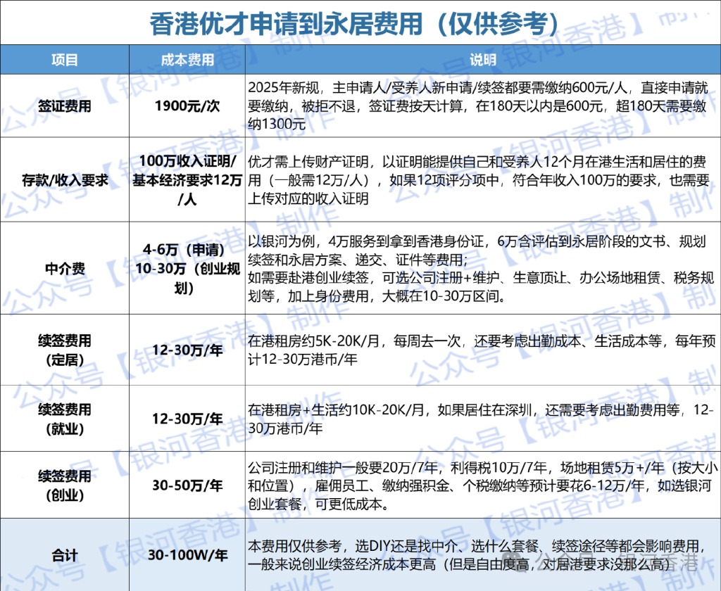Click the description starting with 以银河为例
This screenshot has height=591, width=721.
477,268
